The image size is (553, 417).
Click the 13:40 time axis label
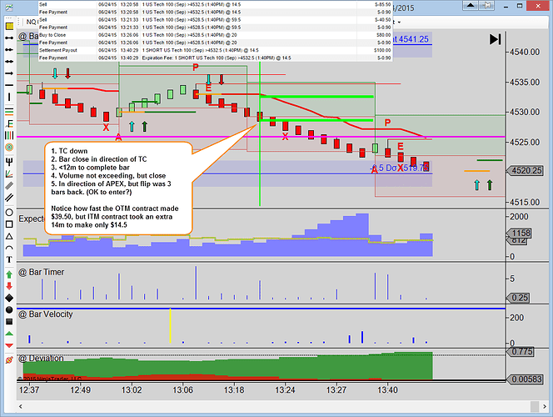click(387, 389)
